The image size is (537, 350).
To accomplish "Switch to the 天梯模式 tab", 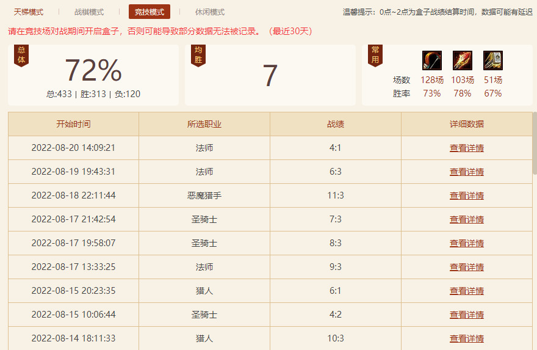I will (x=29, y=12).
